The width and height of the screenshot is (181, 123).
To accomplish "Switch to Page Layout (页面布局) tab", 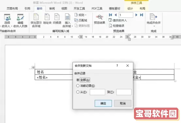I will point(12,9).
